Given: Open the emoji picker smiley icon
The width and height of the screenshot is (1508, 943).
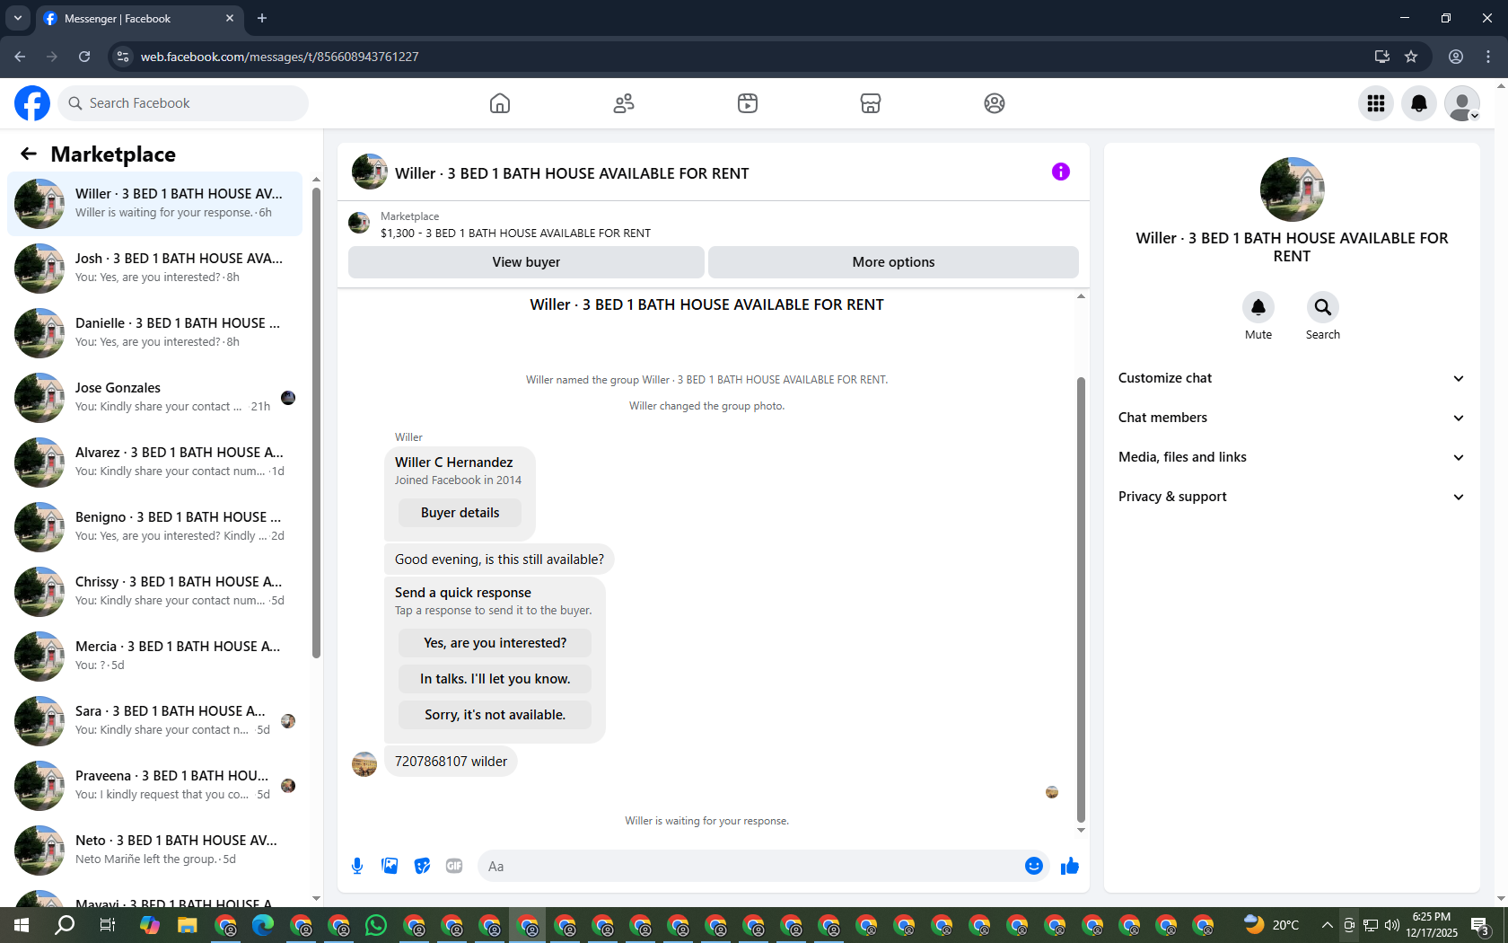Looking at the screenshot, I should tap(1034, 866).
